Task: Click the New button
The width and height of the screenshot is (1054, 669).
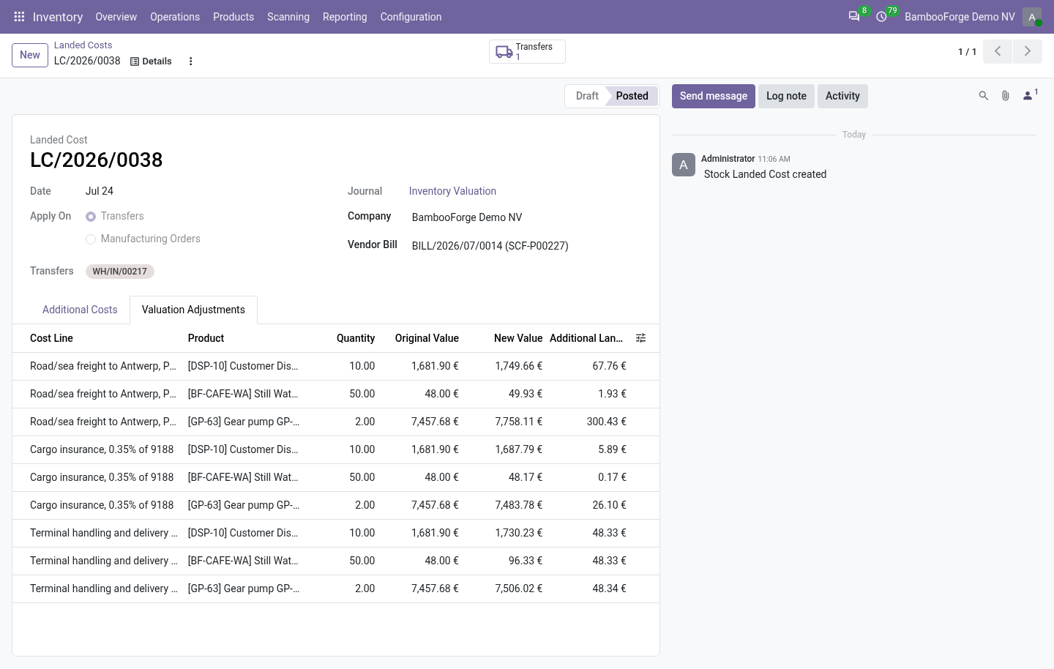Action: pos(30,55)
